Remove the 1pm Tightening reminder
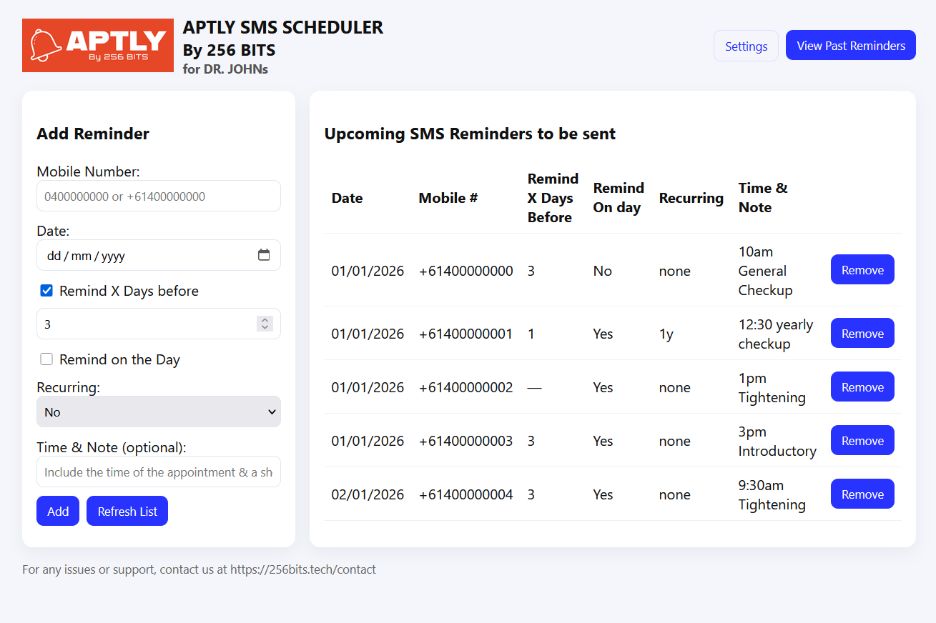Viewport: 936px width, 623px height. pyautogui.click(x=862, y=387)
